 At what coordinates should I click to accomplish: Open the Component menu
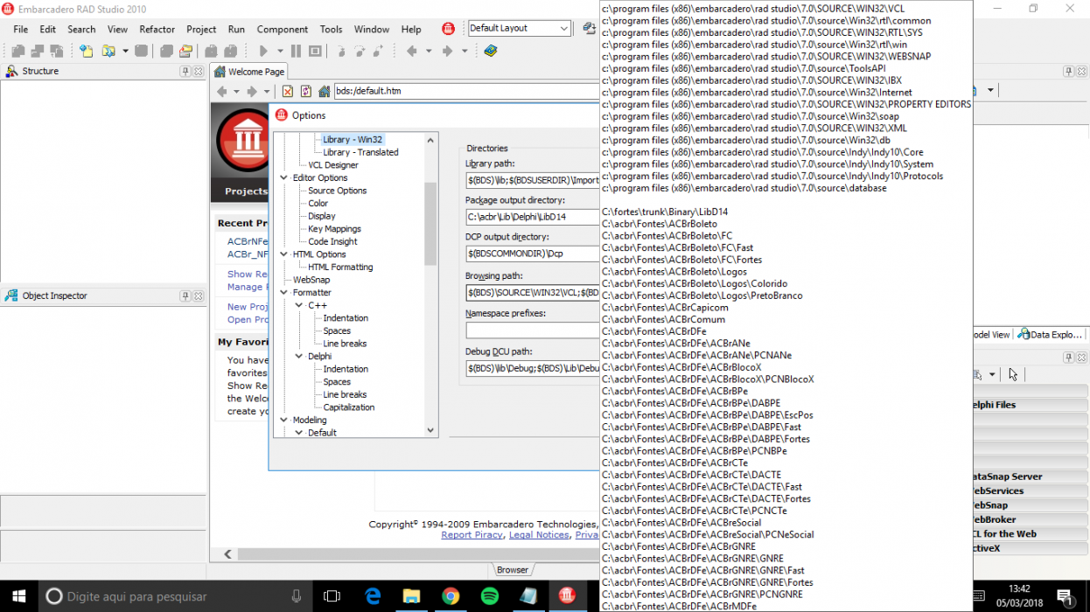point(282,29)
